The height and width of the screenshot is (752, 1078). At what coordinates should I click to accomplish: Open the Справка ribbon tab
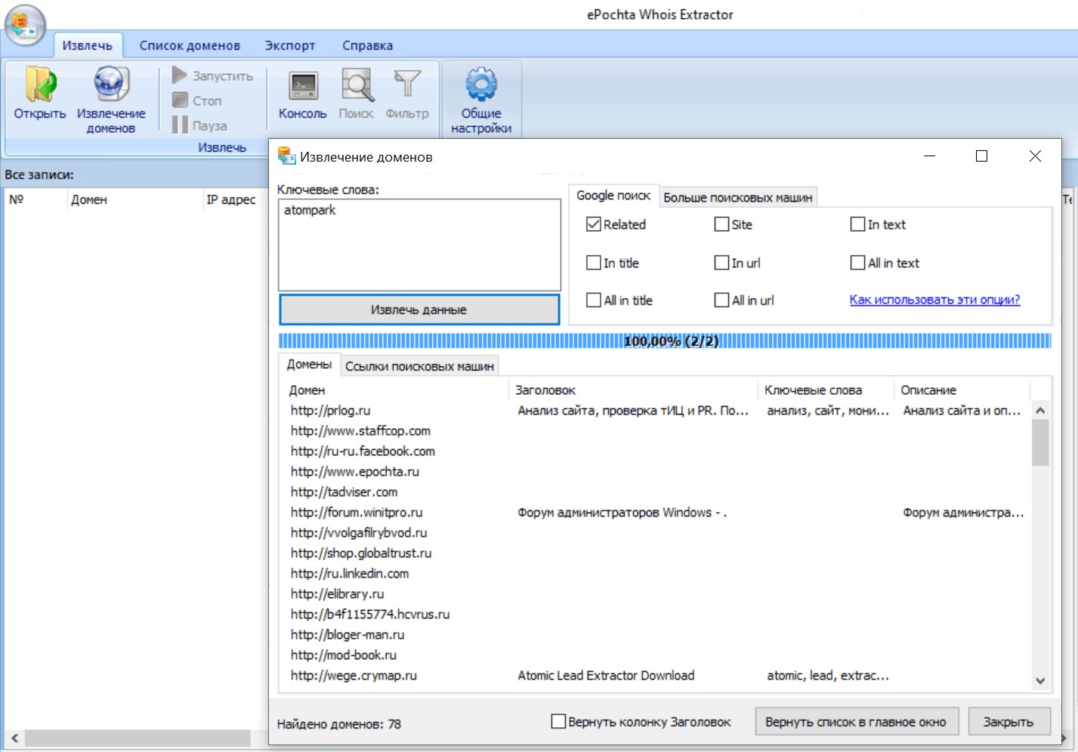tap(367, 45)
